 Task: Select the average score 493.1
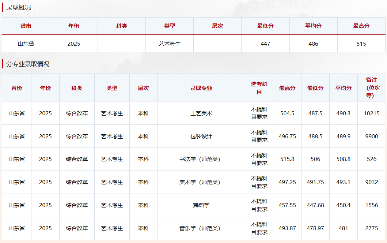tap(343, 182)
